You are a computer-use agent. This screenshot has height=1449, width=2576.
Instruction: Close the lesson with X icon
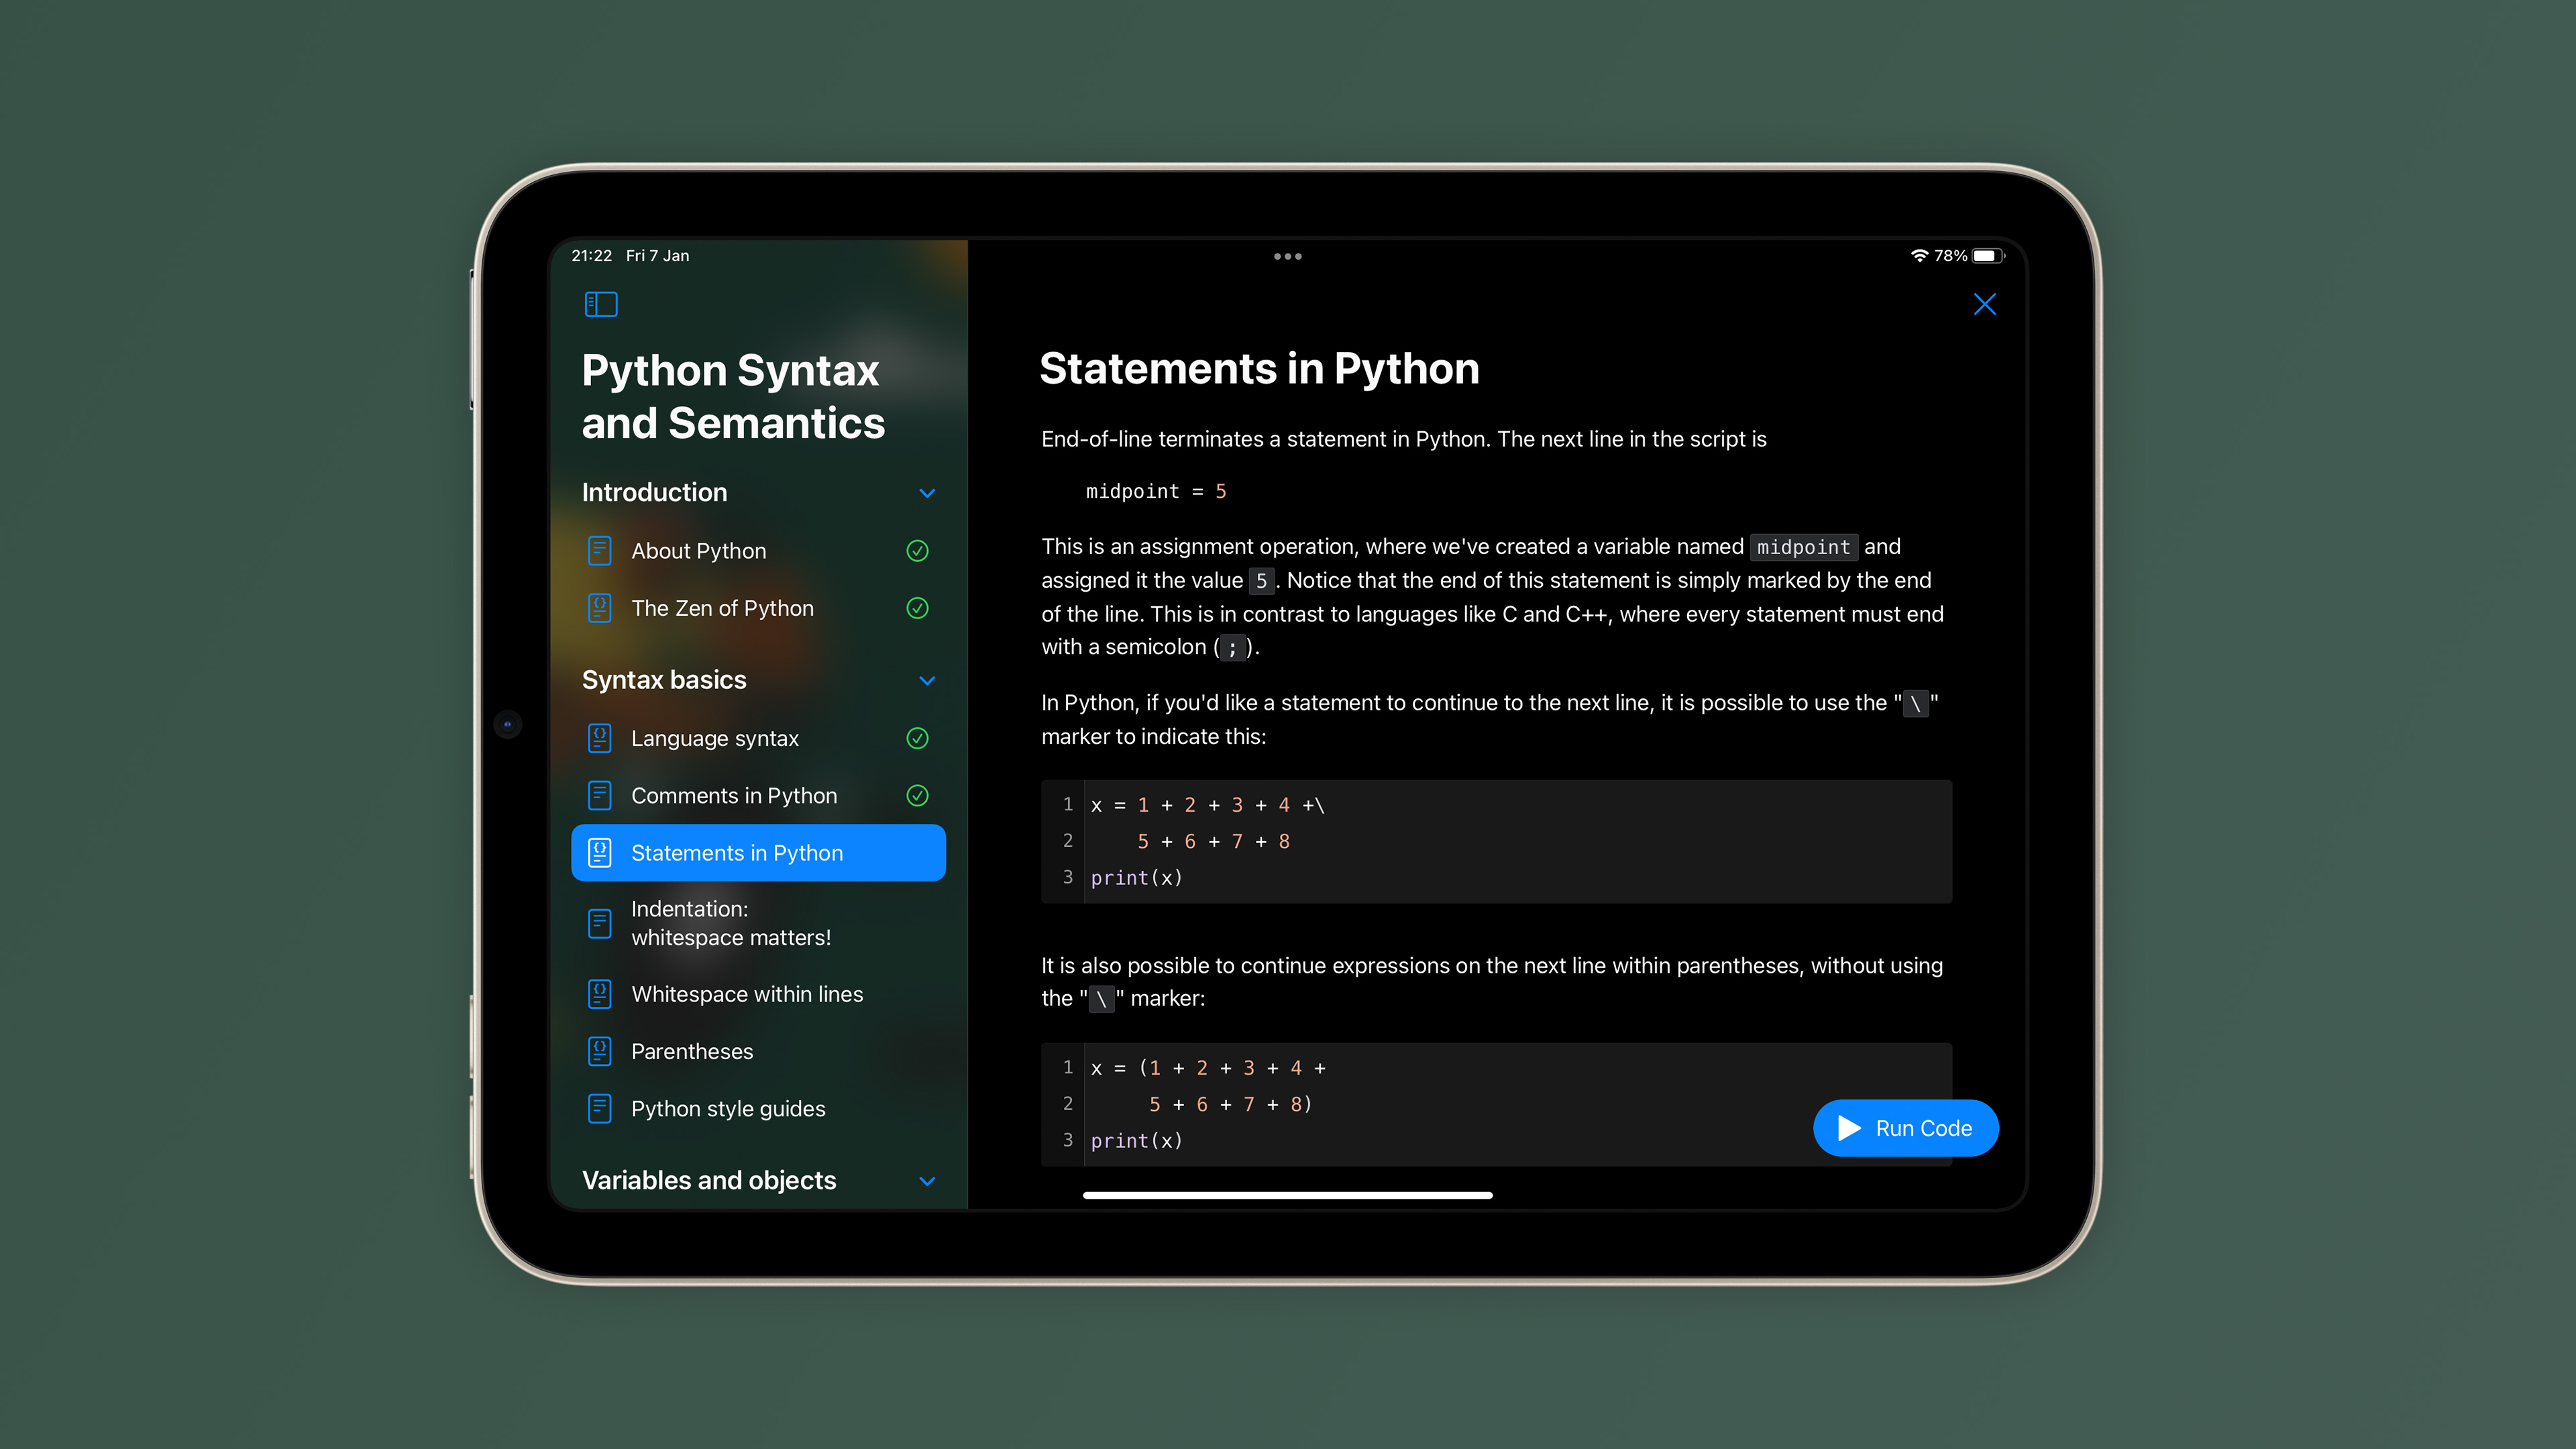[x=1984, y=304]
